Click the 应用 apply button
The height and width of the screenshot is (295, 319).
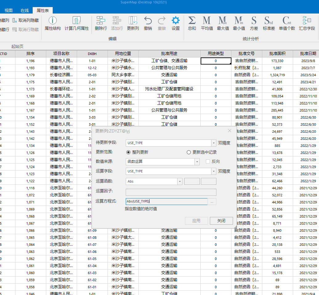tap(196, 221)
